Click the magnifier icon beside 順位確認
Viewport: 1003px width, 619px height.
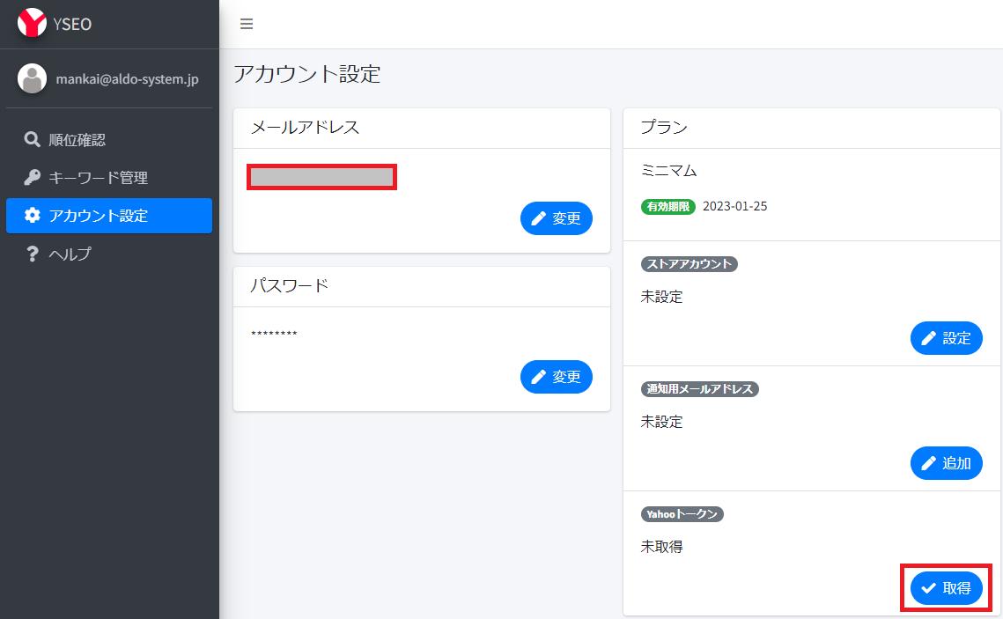pos(32,140)
